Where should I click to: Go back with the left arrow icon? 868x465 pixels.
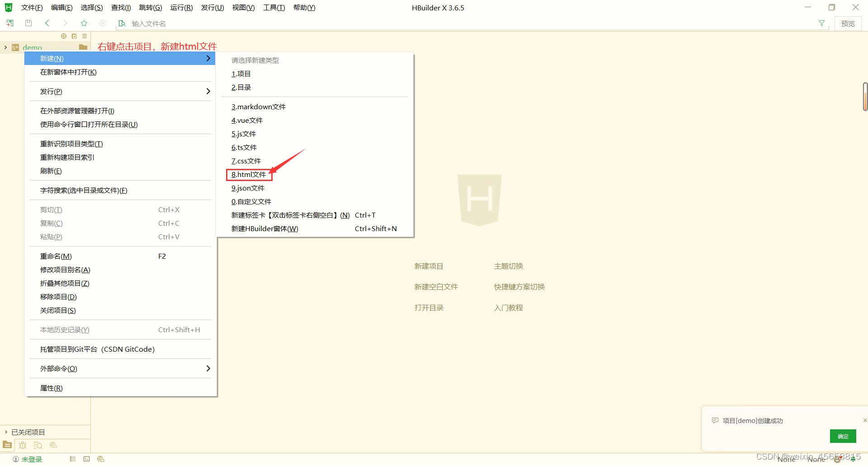coord(47,23)
